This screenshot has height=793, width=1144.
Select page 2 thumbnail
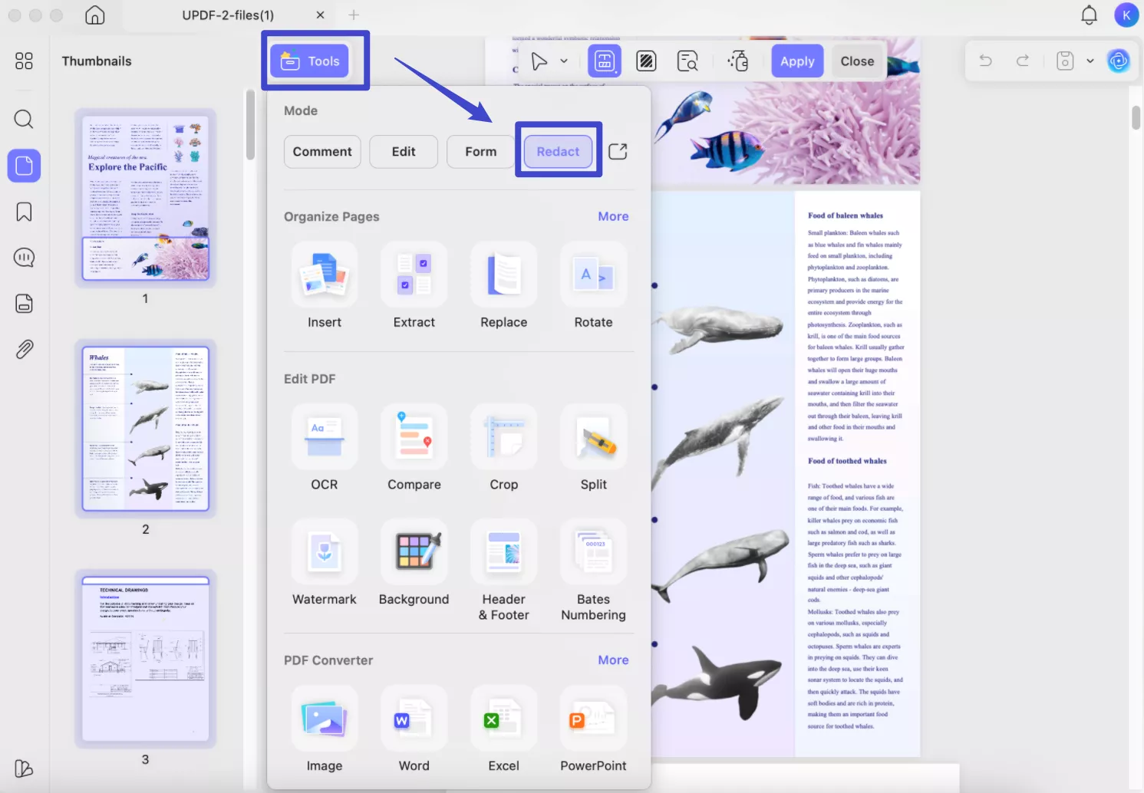(x=146, y=429)
